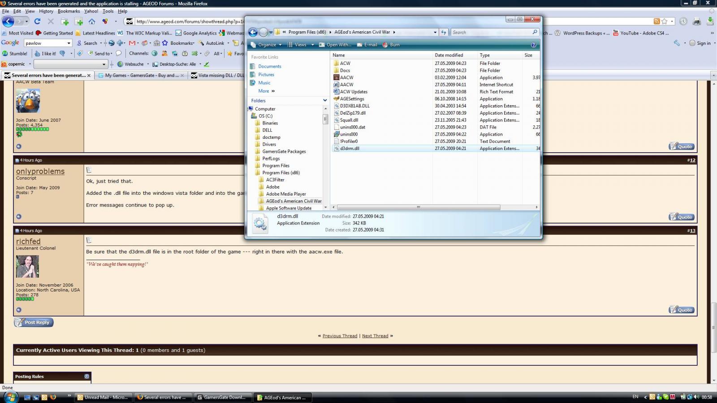
Task: Click the Gmail icon in Google toolbar
Action: (x=132, y=43)
